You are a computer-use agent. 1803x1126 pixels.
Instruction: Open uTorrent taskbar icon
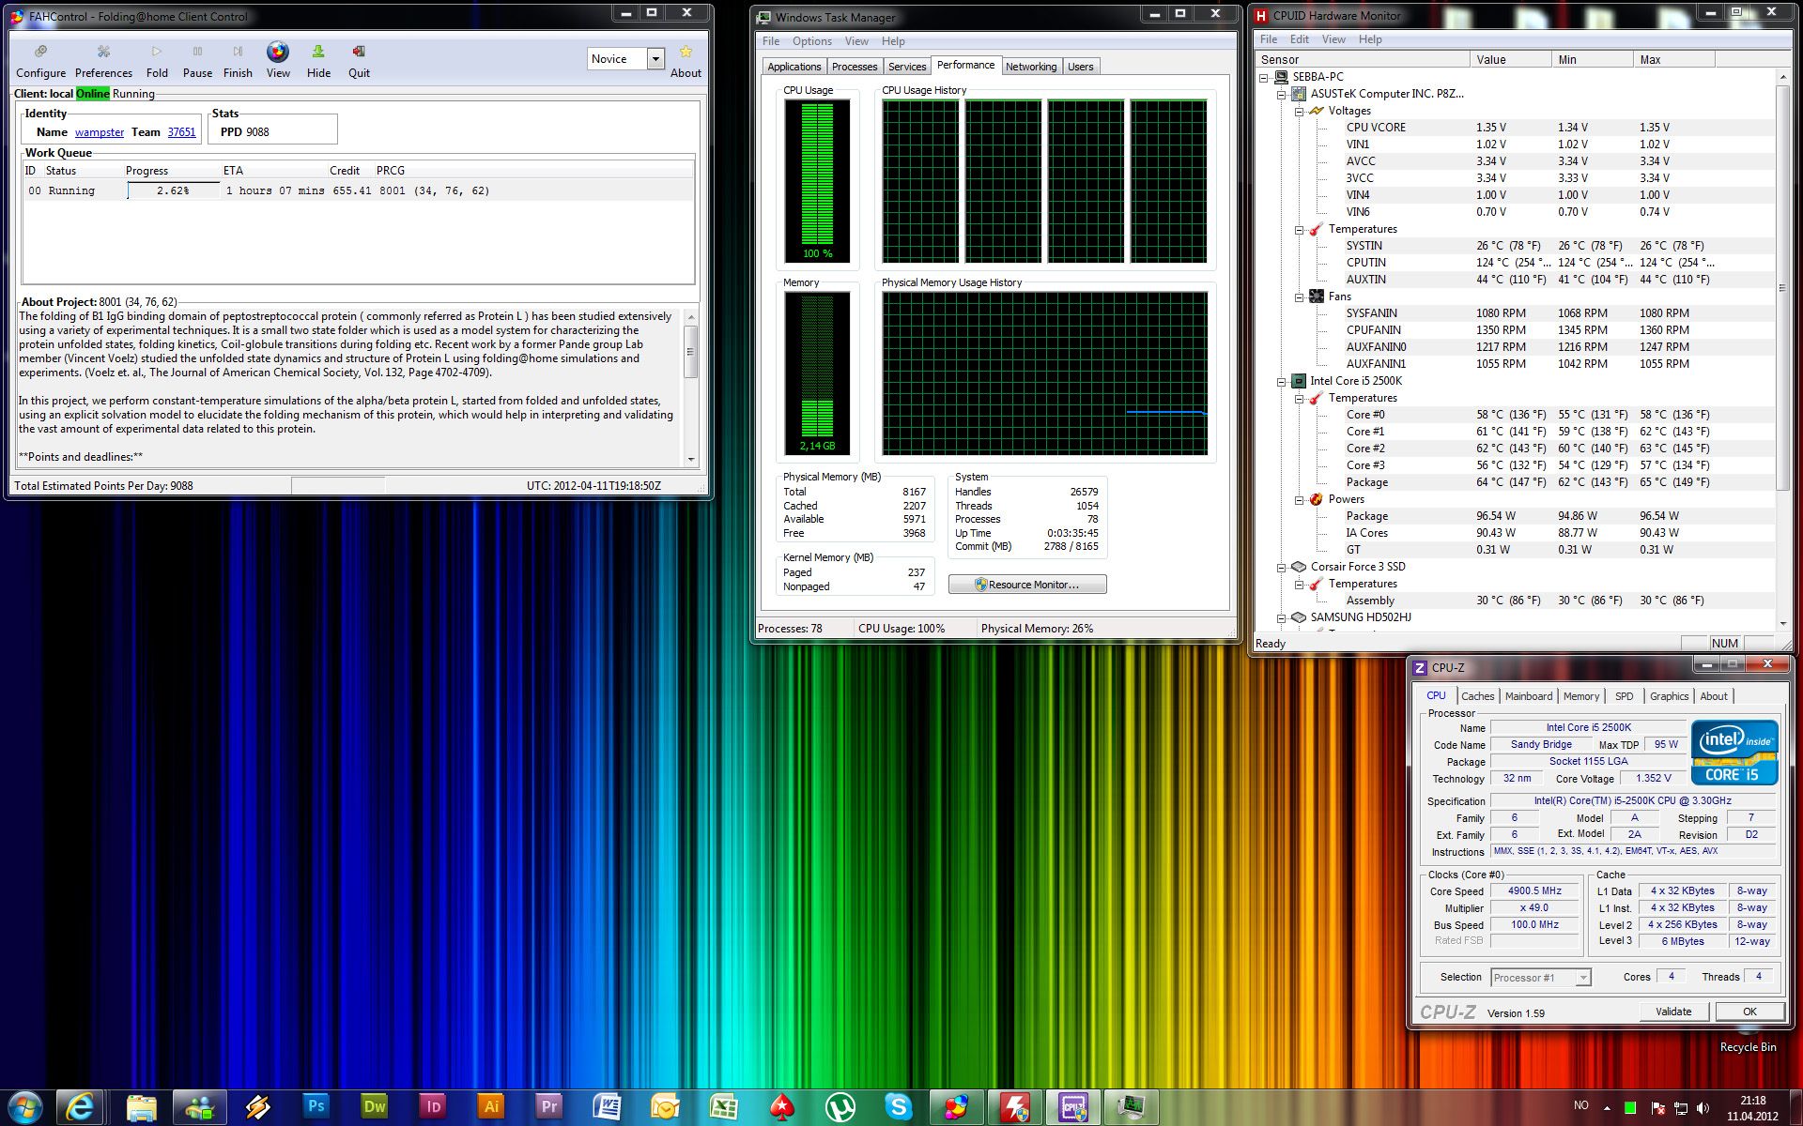840,1107
